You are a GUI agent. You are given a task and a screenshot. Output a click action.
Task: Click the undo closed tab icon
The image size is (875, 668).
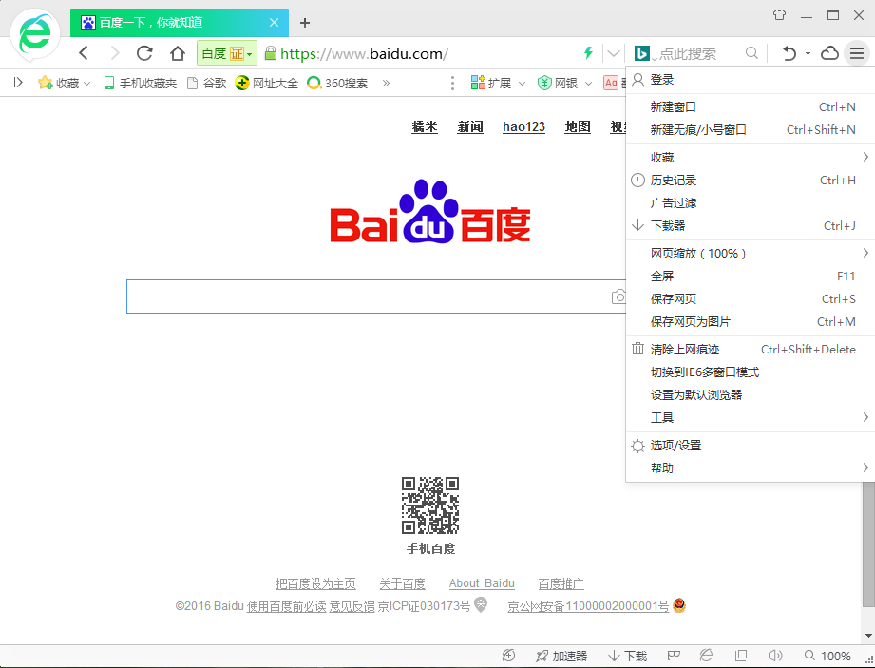(789, 53)
